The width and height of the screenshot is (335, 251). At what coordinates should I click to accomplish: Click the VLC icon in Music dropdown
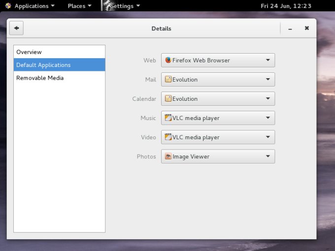pyautogui.click(x=168, y=118)
